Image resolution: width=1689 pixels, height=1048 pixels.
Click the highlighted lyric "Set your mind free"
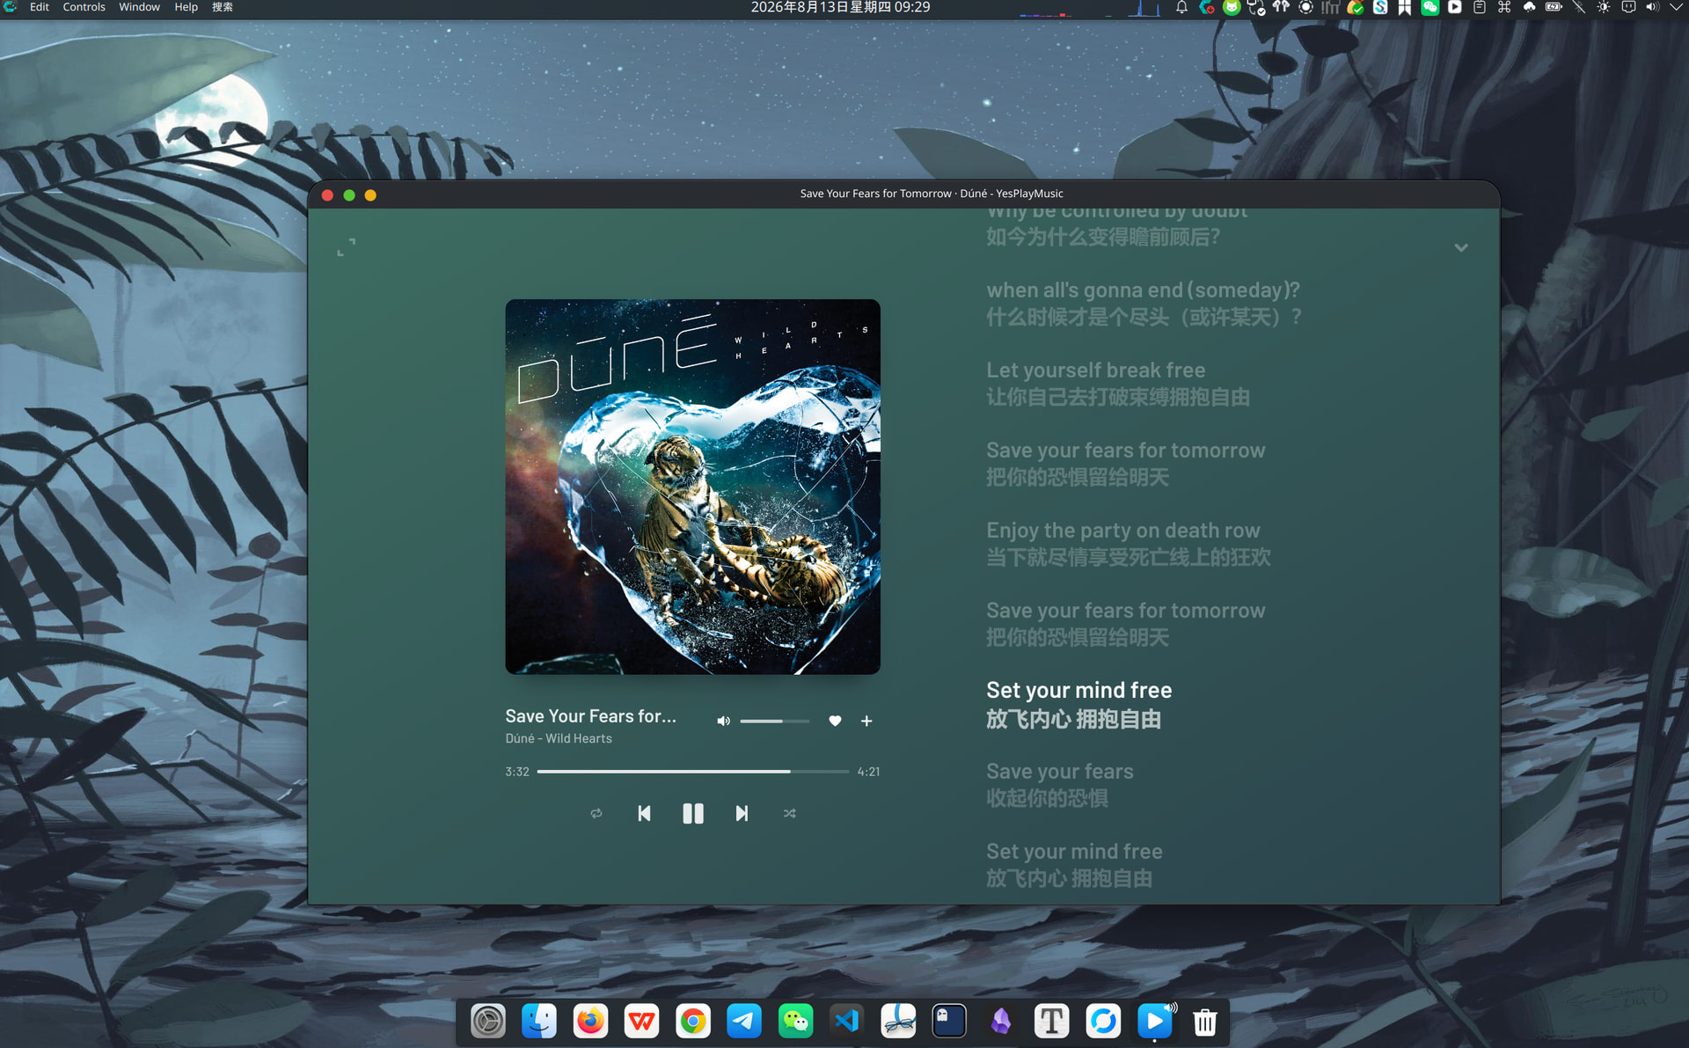1078,690
